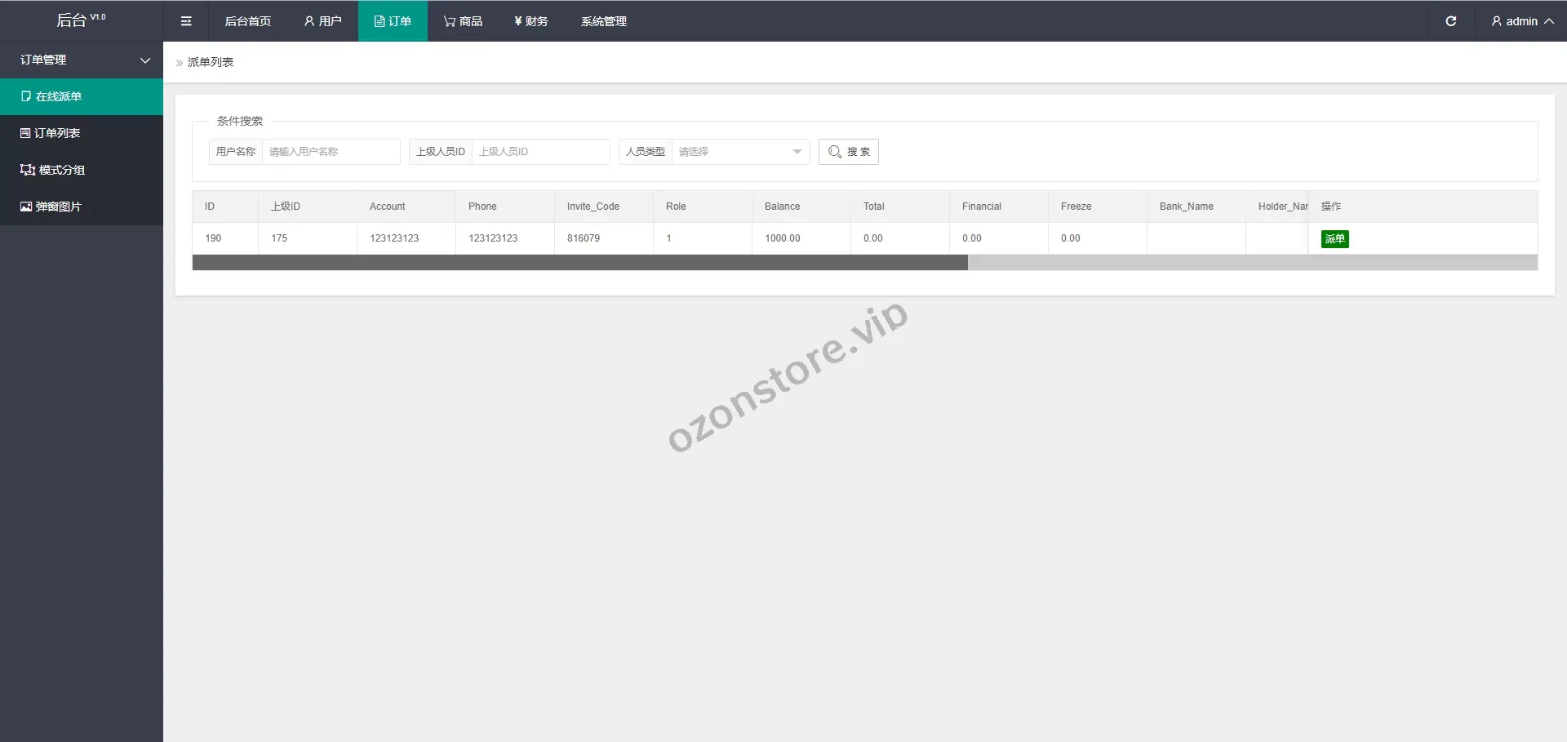Select 在线派单 in the sidebar

point(59,96)
